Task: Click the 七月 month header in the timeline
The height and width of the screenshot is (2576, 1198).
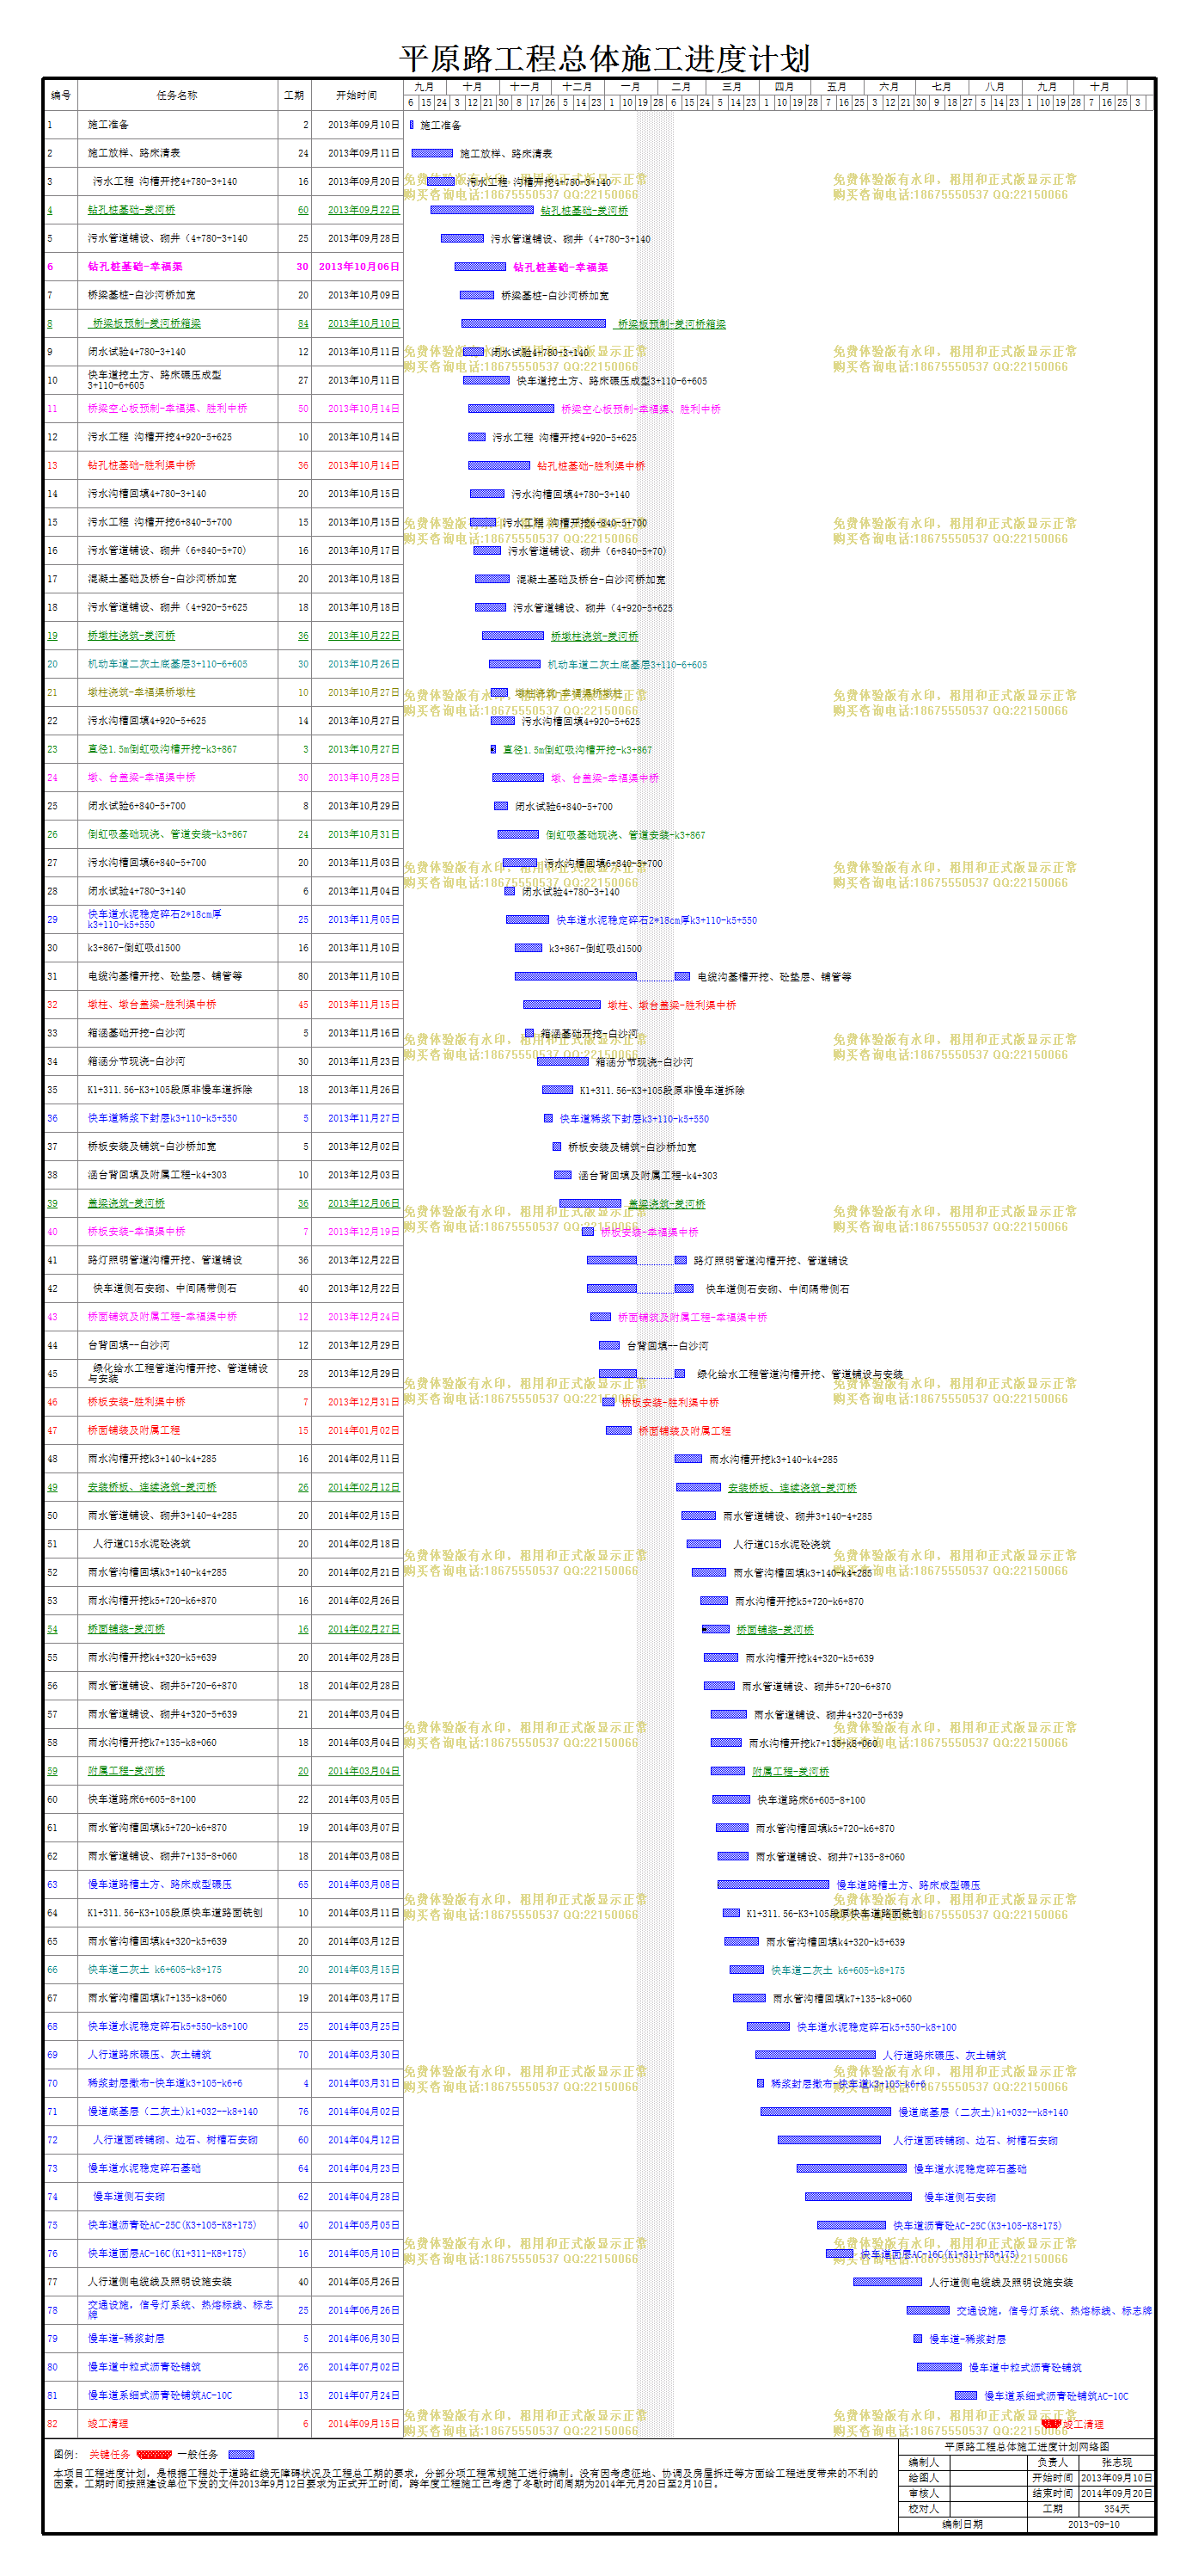Action: click(942, 87)
